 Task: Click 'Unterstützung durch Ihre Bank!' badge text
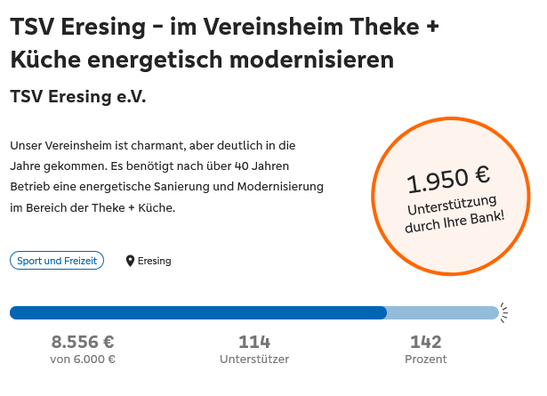[x=454, y=215]
